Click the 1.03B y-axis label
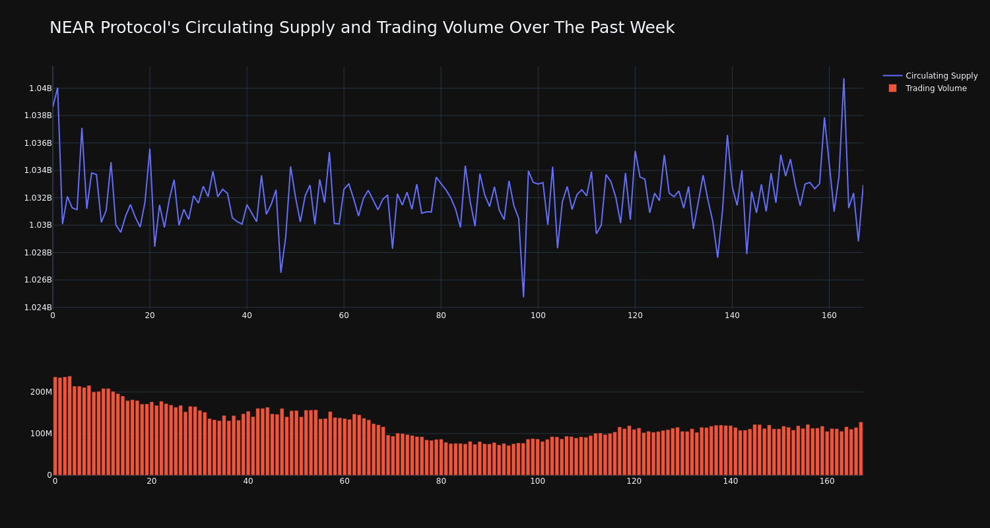990x528 pixels. [40, 225]
